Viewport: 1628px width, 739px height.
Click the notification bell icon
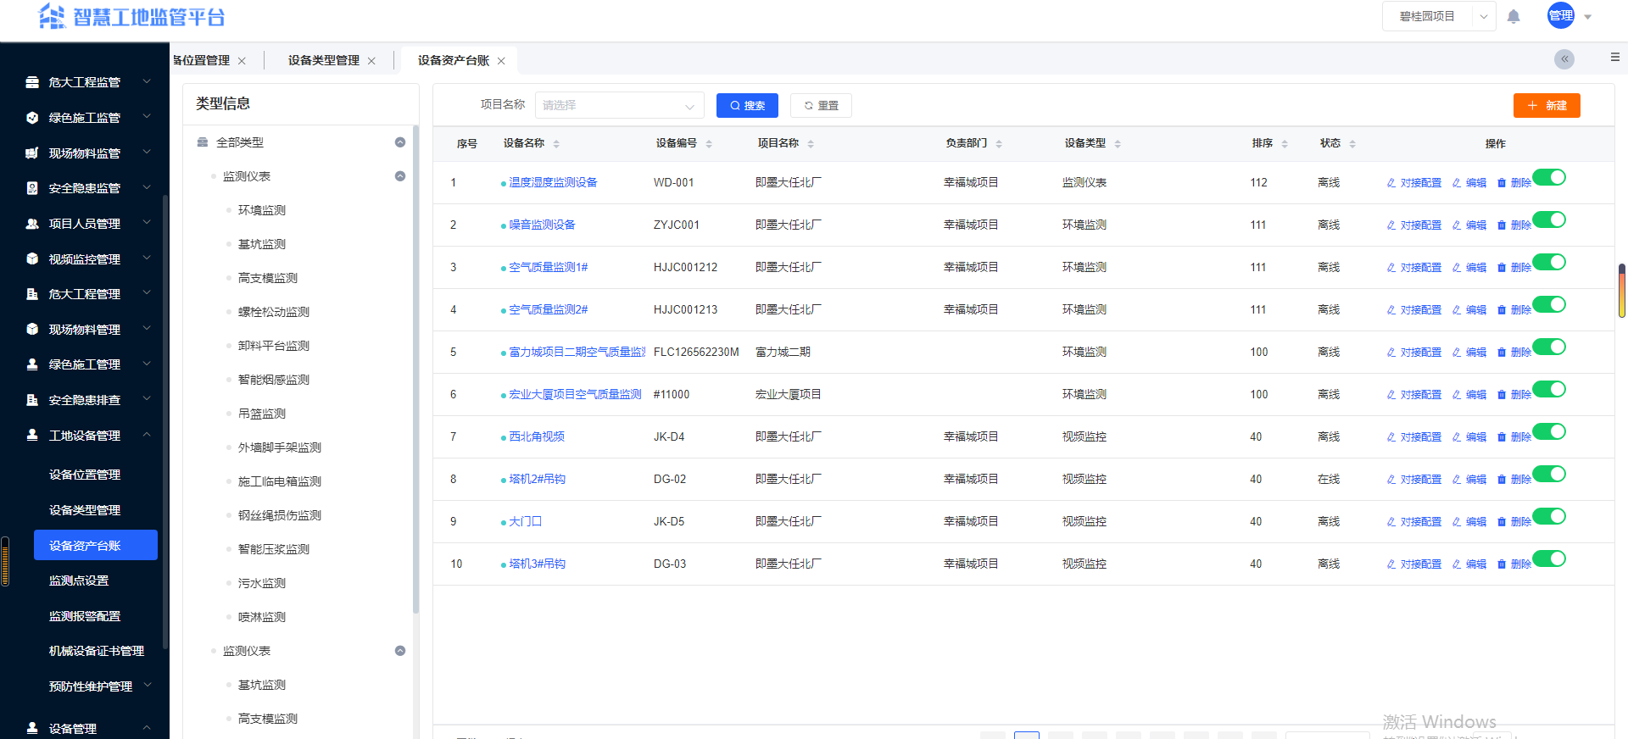pos(1514,17)
